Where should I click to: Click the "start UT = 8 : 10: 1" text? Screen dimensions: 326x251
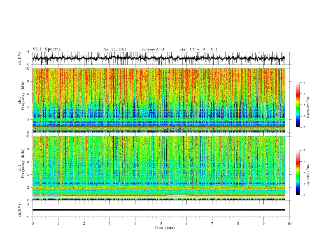point(199,49)
